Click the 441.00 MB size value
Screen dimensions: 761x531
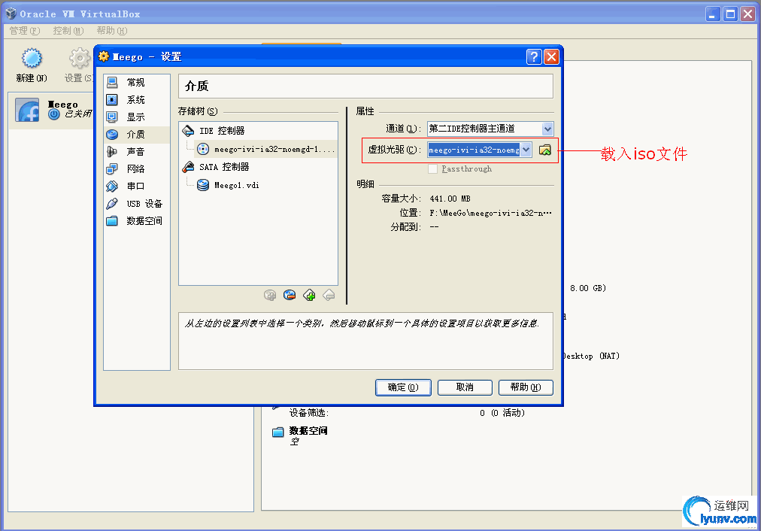[x=450, y=199]
